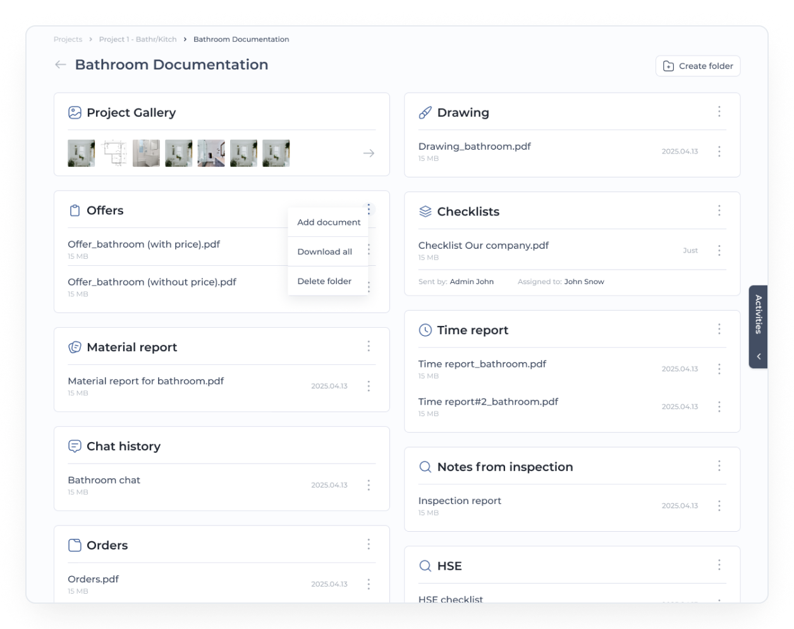Open options for Checklist Our company.pdf
The height and width of the screenshot is (629, 794).
coord(719,251)
